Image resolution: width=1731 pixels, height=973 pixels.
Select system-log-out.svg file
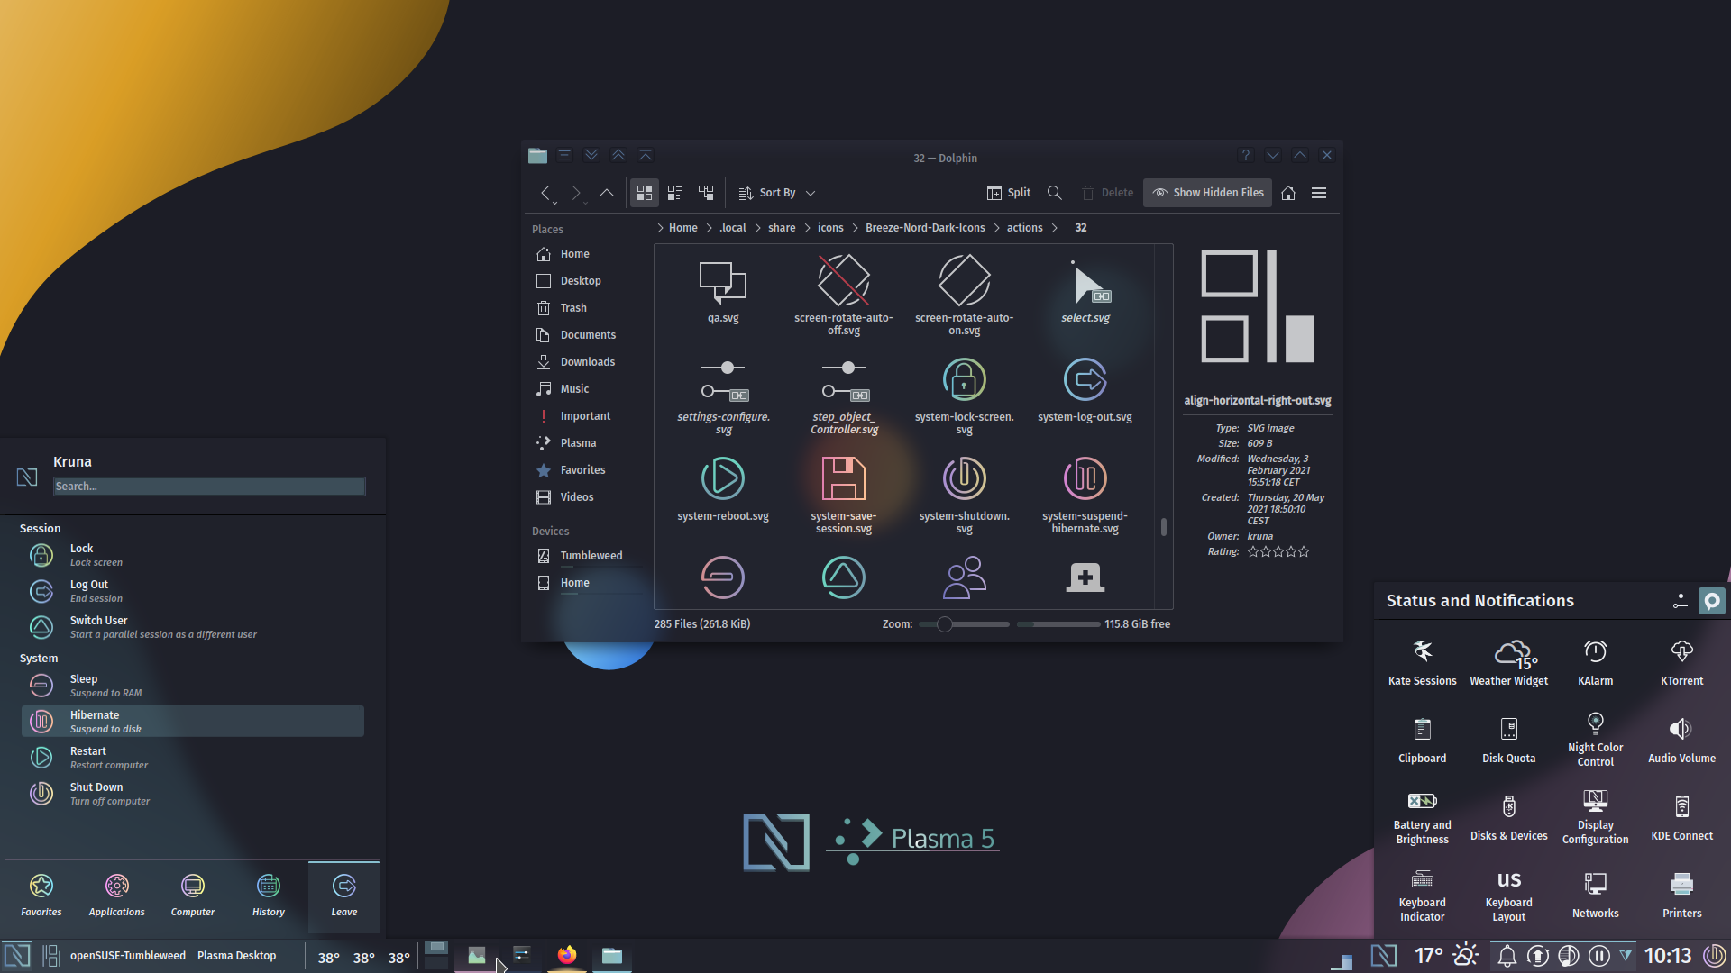1085,379
